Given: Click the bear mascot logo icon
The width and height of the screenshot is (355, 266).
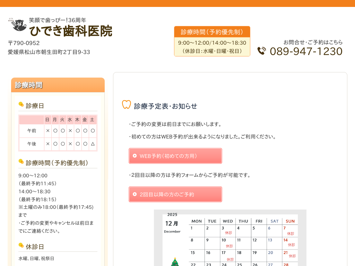Looking at the screenshot, I should (x=17, y=25).
